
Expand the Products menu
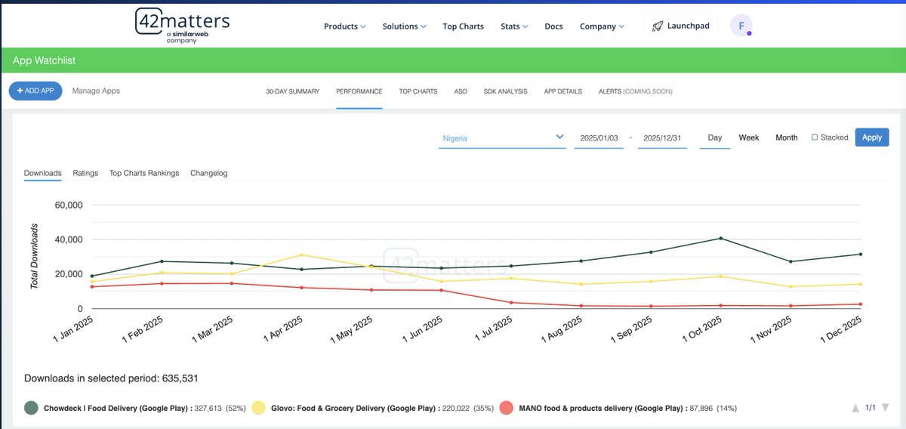pyautogui.click(x=345, y=26)
